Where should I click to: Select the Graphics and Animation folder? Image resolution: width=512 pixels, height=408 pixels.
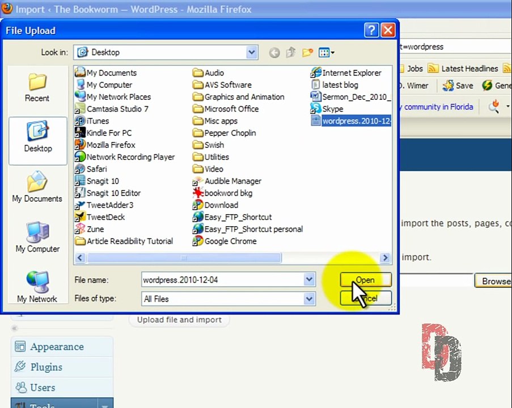coord(239,97)
